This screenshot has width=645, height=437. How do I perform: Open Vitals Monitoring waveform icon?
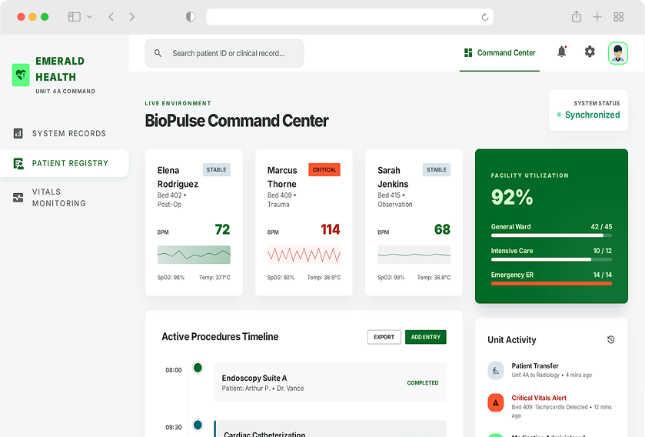[18, 198]
